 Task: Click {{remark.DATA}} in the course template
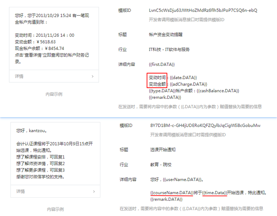(167, 199)
